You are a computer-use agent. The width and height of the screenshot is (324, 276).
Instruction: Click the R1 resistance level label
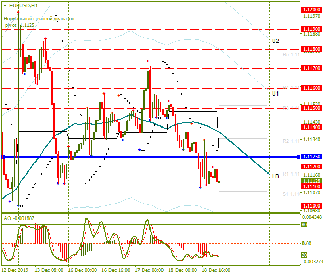pyautogui.click(x=291, y=174)
